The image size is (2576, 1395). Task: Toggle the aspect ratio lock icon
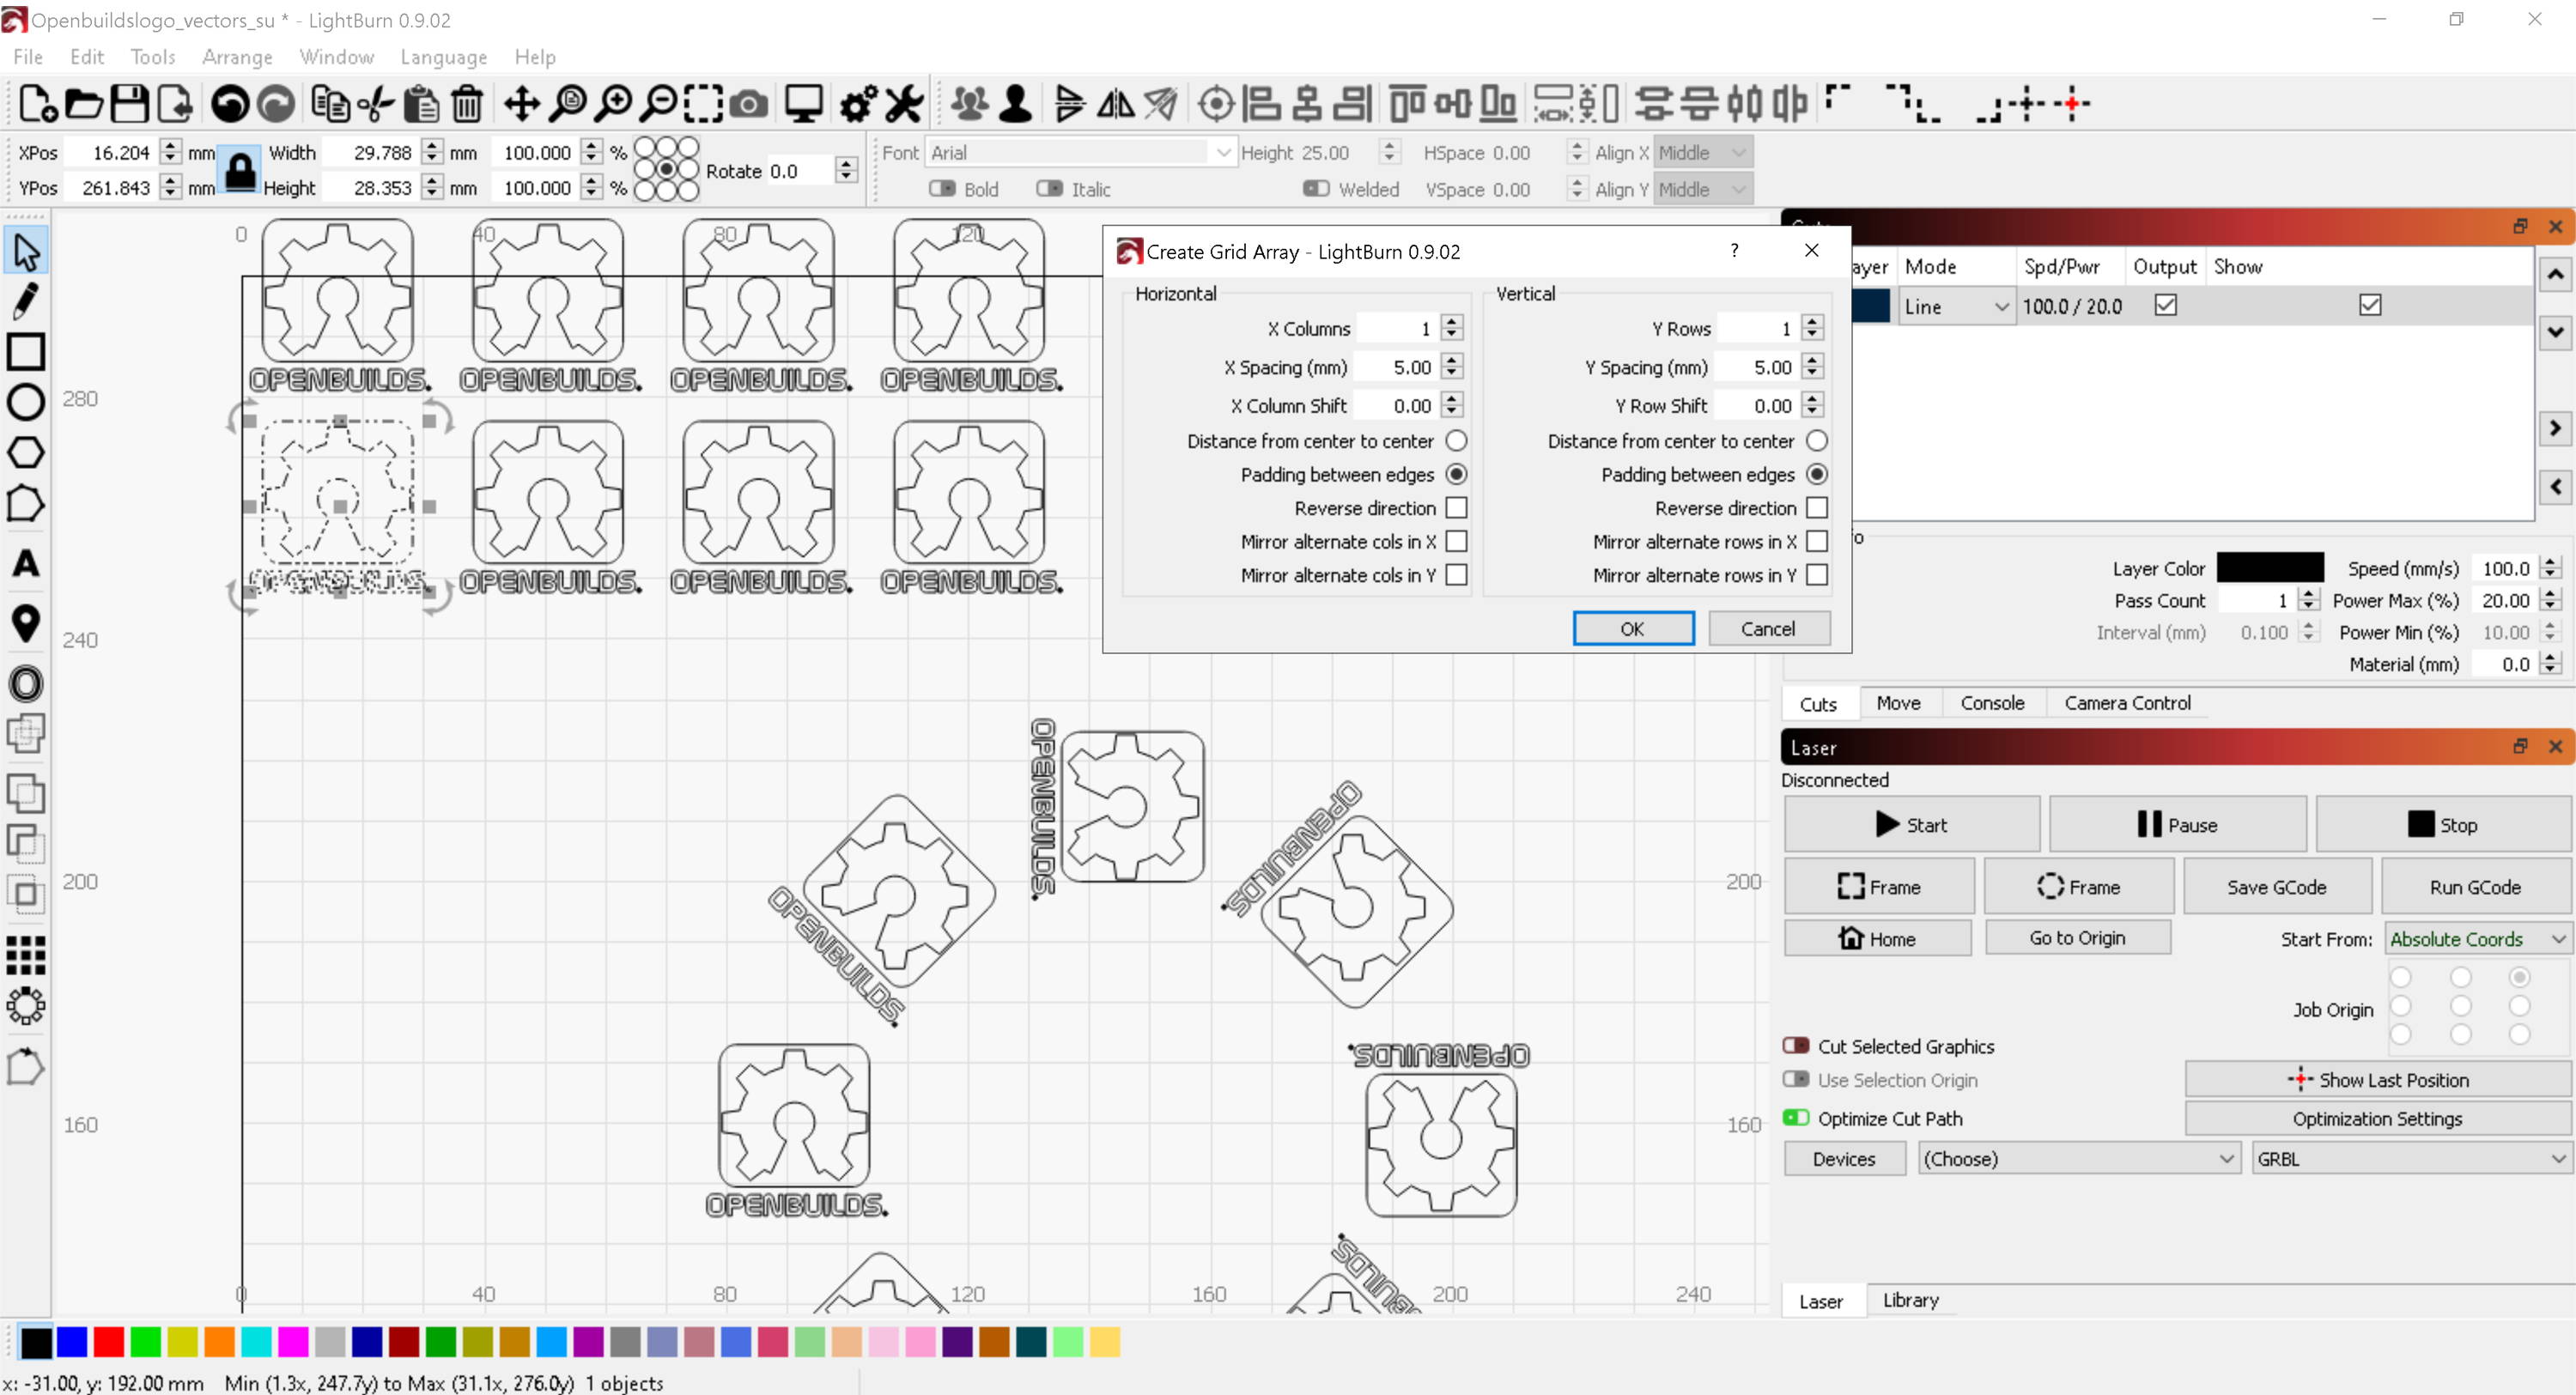coord(240,170)
